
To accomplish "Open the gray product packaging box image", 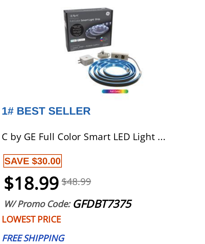I will [88, 29].
